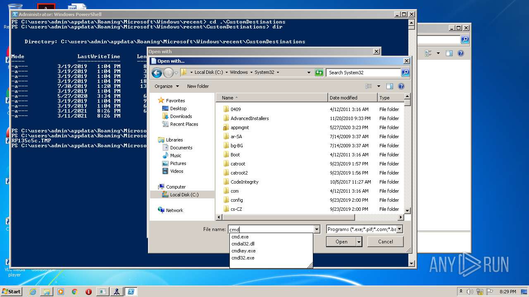
Task: Expand the Windows breadcrumb arrow
Action: (251, 72)
